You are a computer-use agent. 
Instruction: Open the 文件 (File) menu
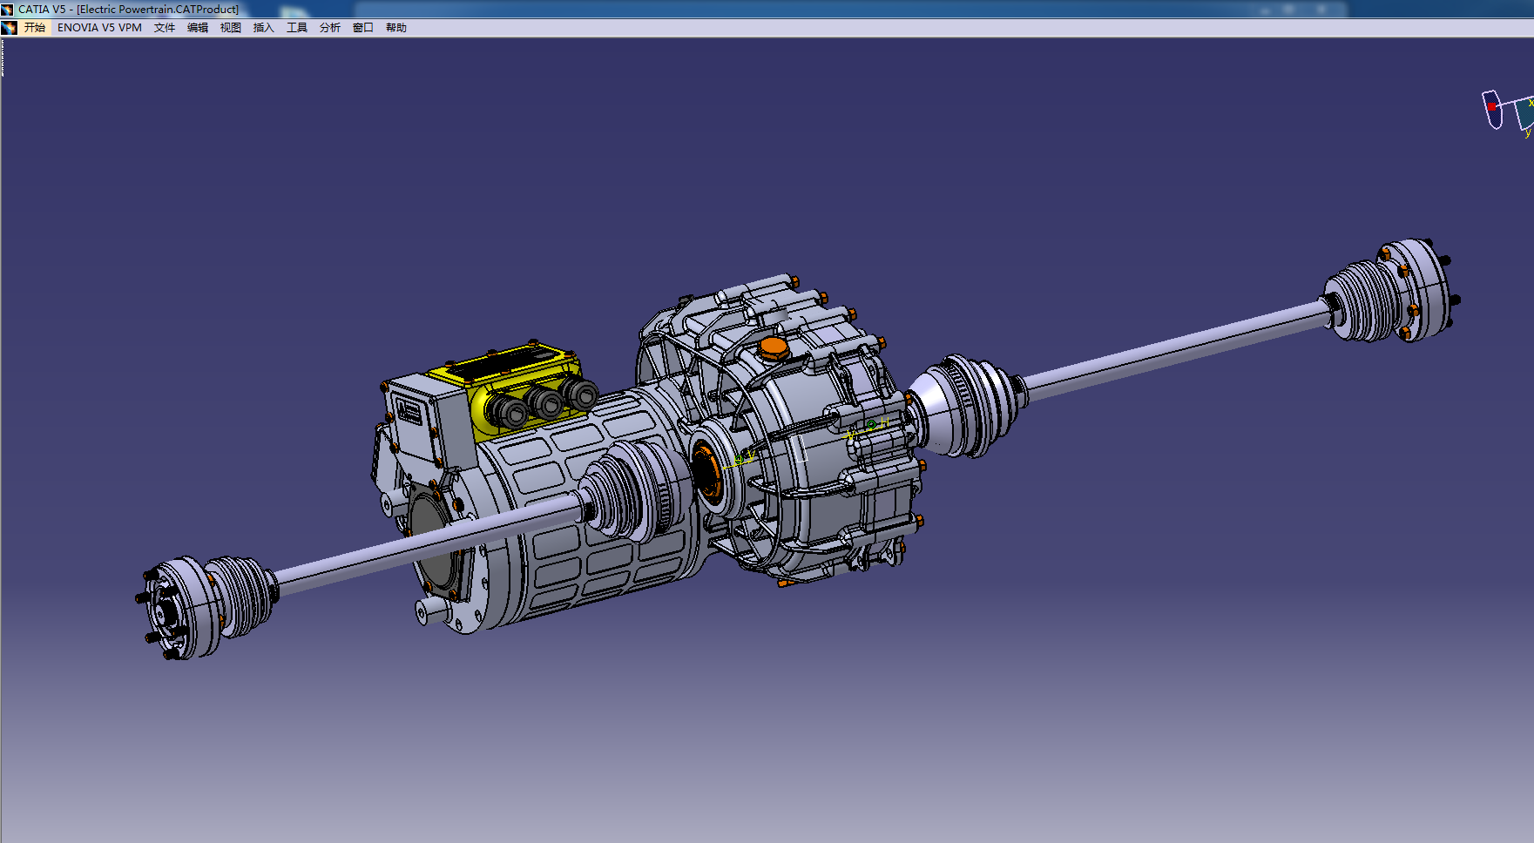165,28
